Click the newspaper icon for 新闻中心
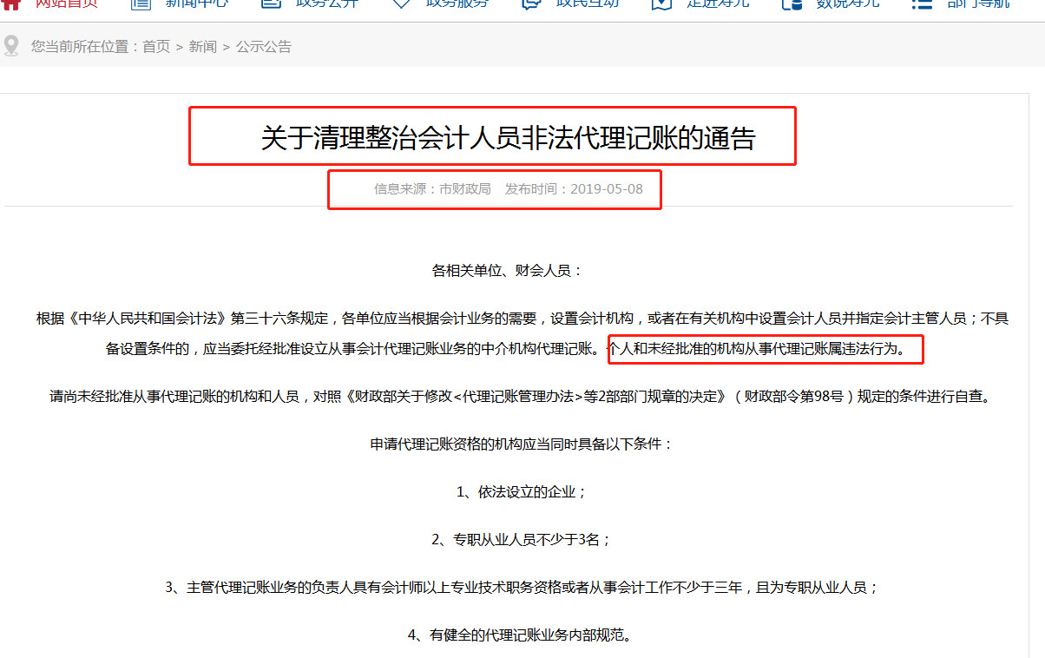The image size is (1045, 658). 141,3
